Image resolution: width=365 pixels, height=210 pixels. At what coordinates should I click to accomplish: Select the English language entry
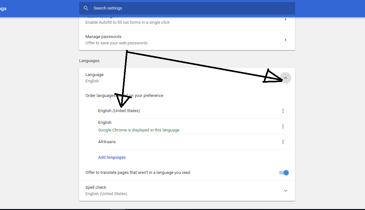105,122
